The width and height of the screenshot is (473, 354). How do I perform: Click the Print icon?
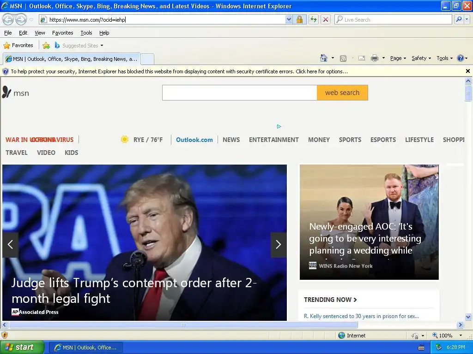[374, 58]
